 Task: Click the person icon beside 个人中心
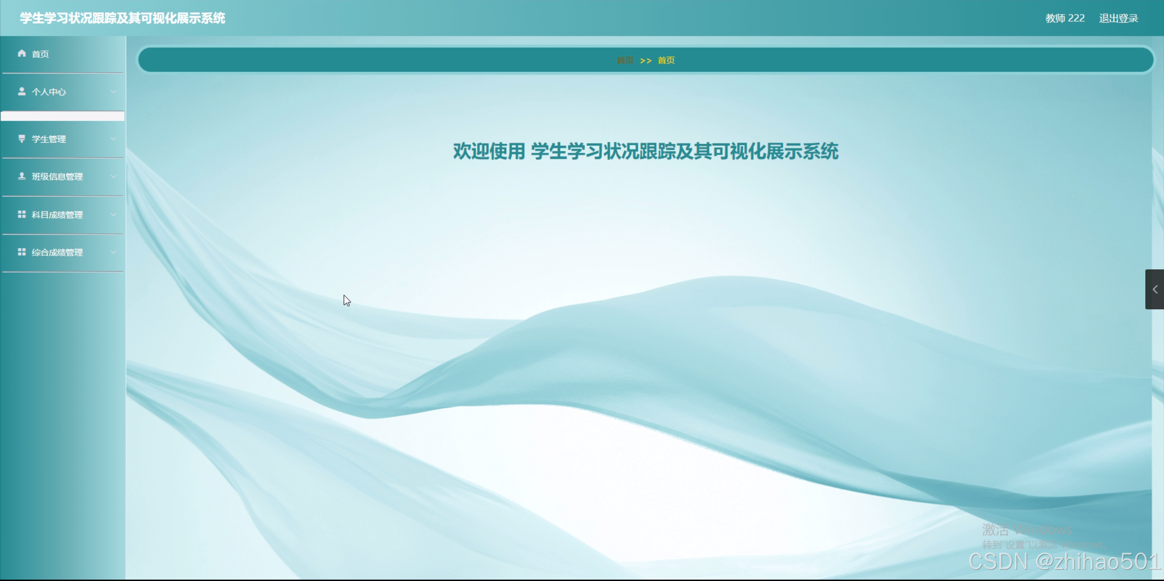[x=21, y=91]
